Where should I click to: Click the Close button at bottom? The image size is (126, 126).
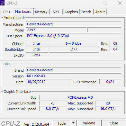pyautogui.click(x=114, y=123)
